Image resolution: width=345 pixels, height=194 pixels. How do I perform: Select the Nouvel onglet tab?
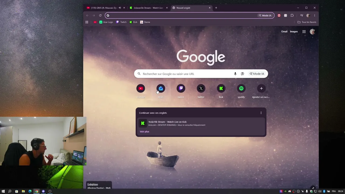click(191, 8)
